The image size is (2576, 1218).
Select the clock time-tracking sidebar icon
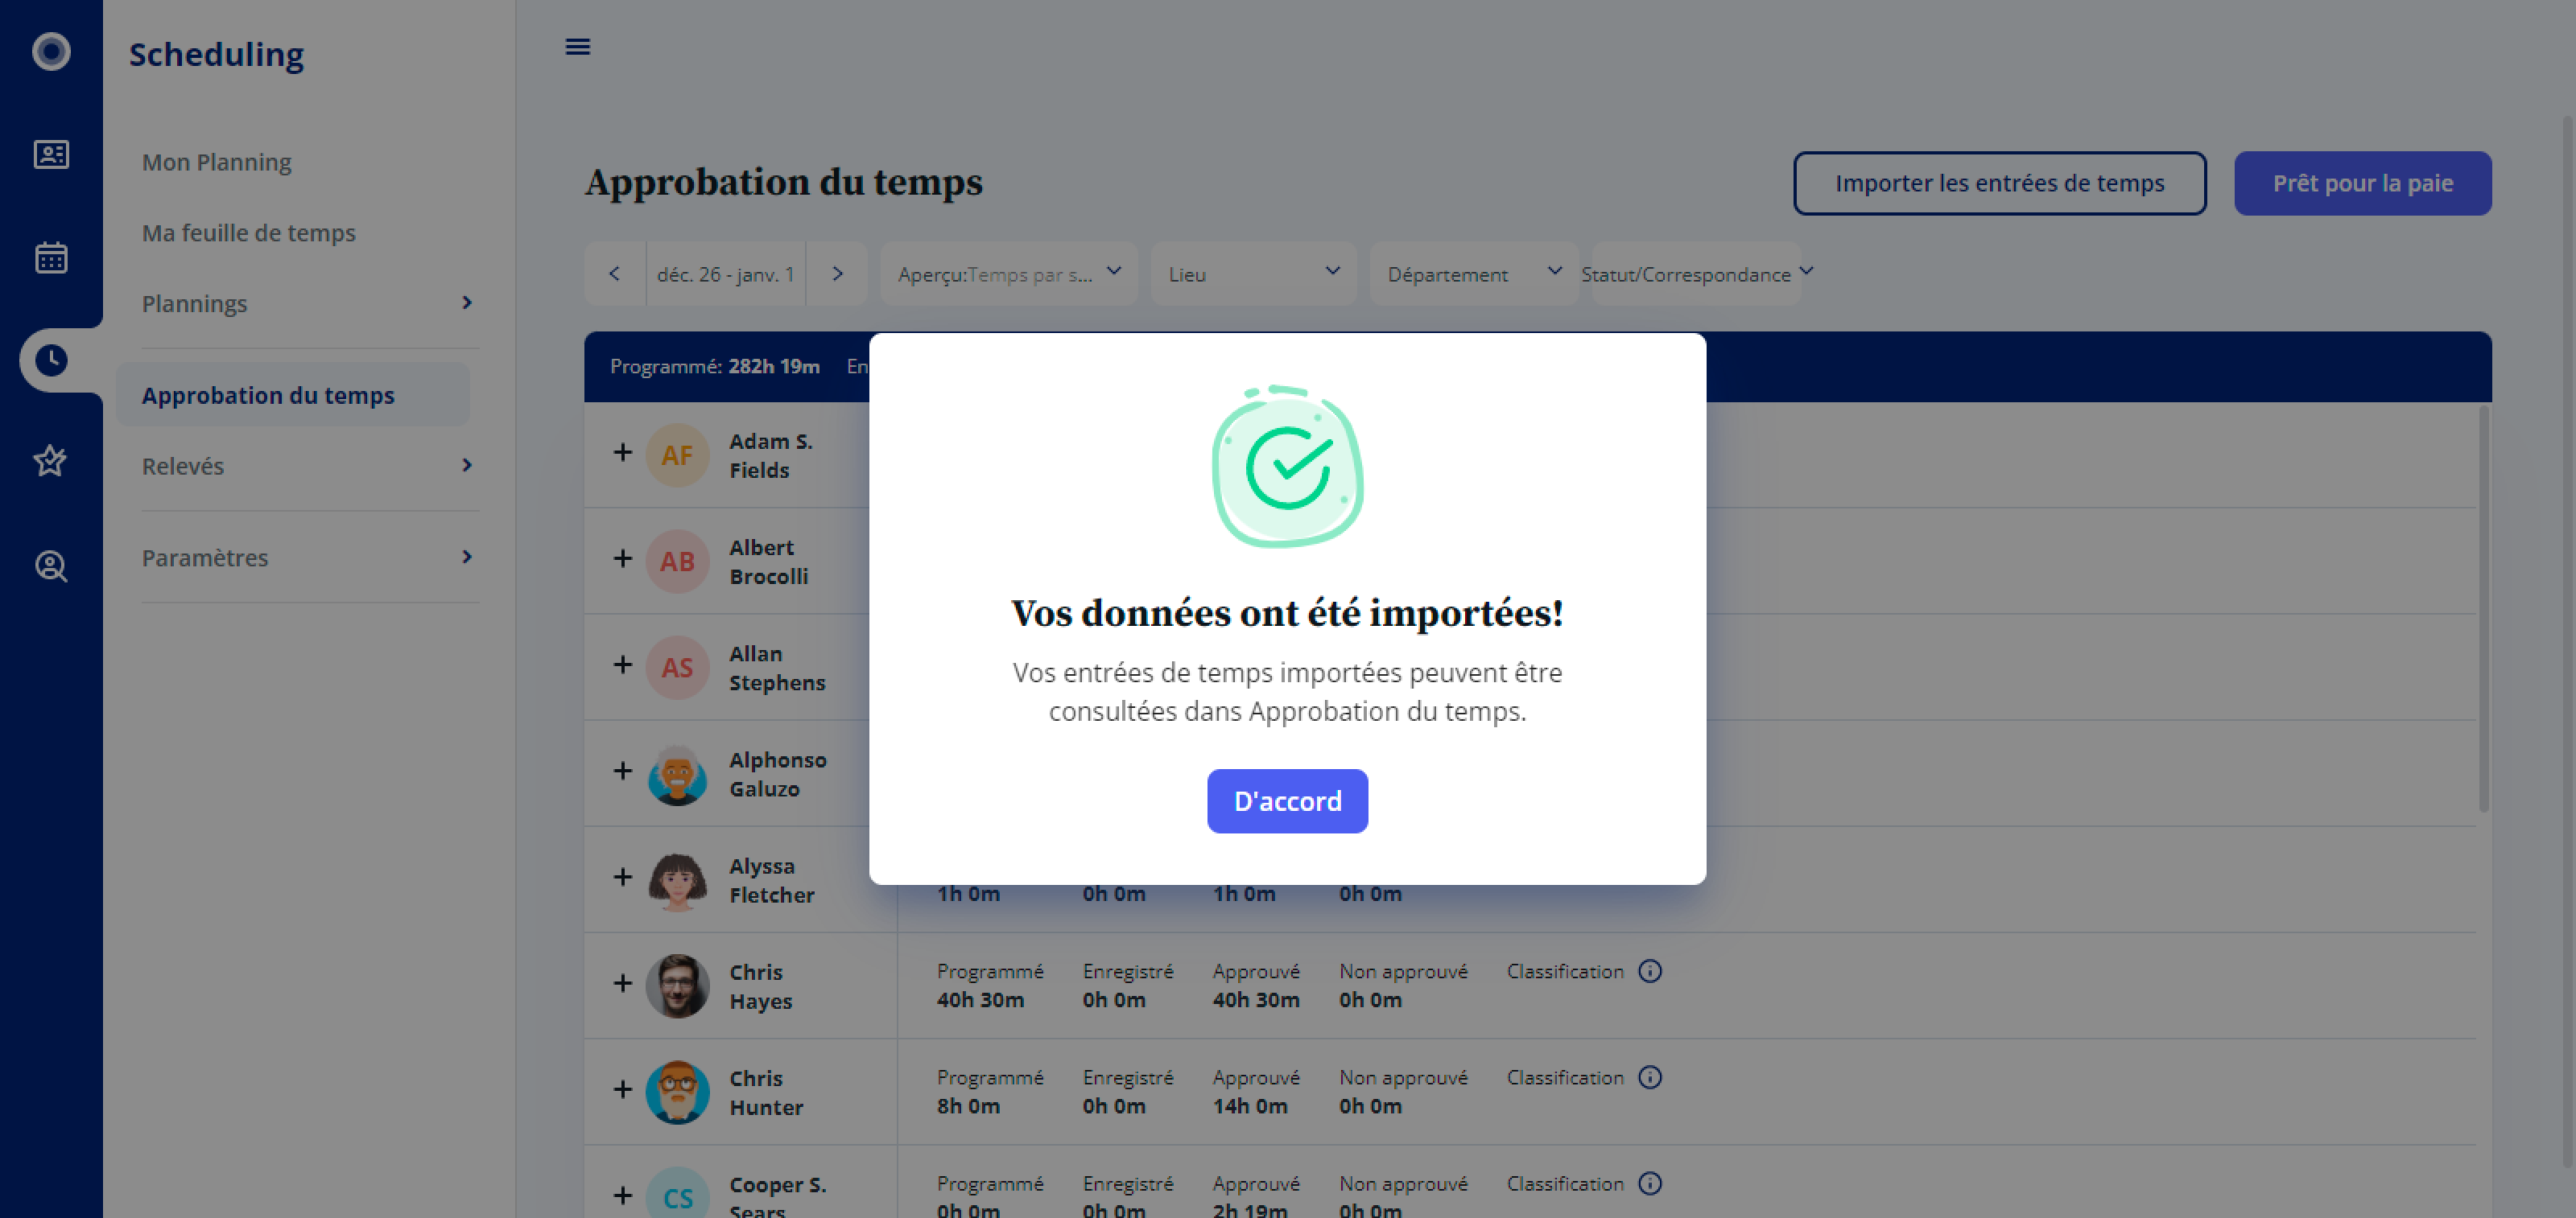click(x=51, y=360)
